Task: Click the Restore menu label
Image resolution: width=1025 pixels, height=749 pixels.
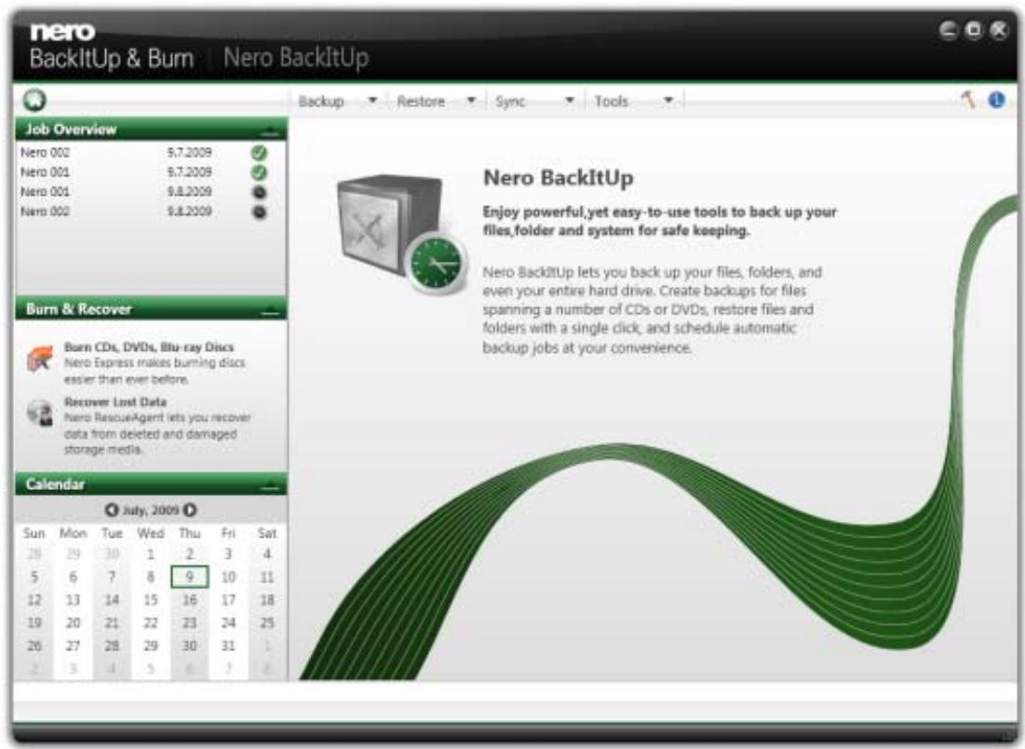Action: [421, 102]
